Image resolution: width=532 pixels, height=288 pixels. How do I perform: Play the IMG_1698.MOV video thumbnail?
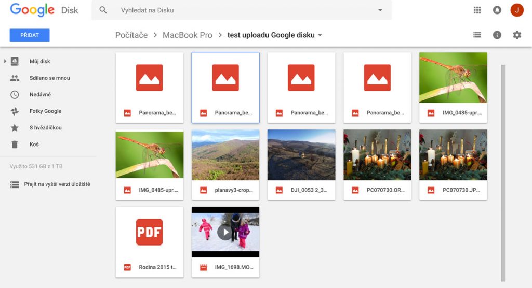pyautogui.click(x=225, y=232)
